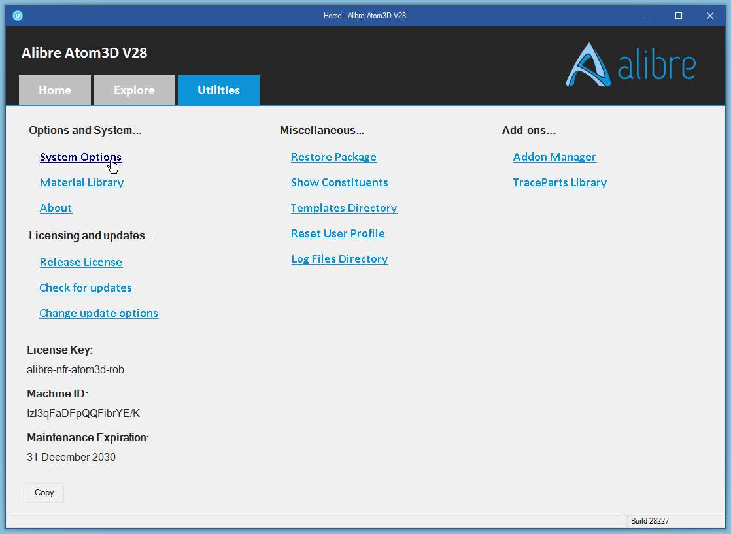Click the Build 28227 status bar entry
731x534 pixels.
[x=650, y=521]
